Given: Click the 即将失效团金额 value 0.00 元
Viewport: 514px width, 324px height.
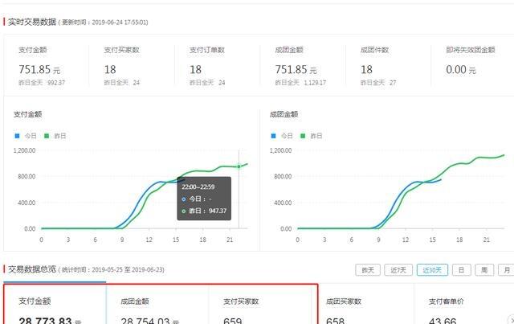Looking at the screenshot, I should point(460,70).
